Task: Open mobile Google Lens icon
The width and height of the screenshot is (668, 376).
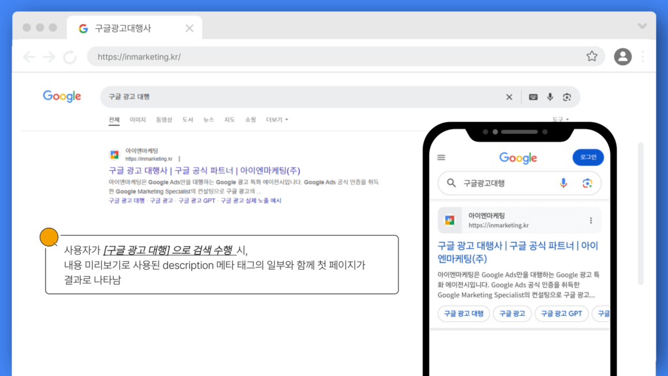Action: pos(587,183)
